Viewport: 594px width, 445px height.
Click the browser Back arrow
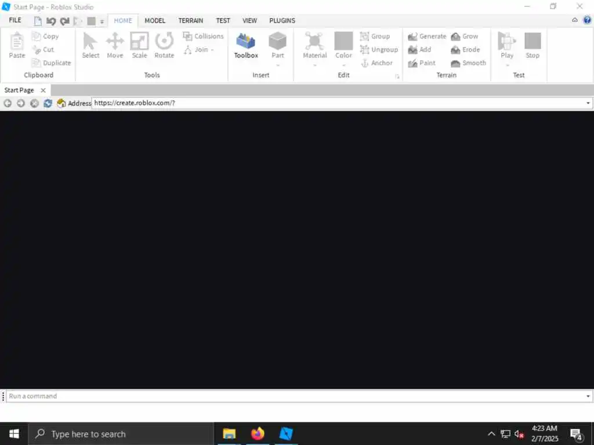click(8, 103)
